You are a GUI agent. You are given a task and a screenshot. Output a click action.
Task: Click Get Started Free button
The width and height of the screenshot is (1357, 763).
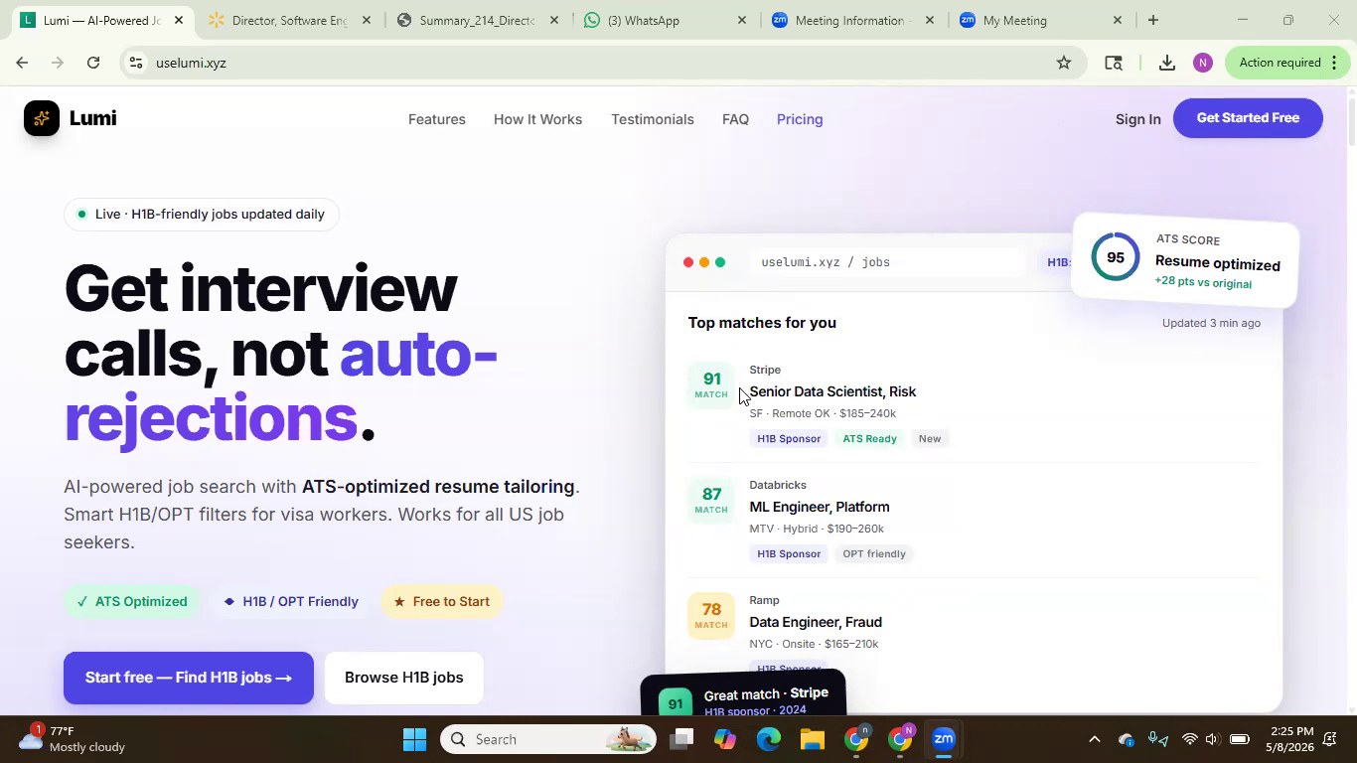[1248, 118]
